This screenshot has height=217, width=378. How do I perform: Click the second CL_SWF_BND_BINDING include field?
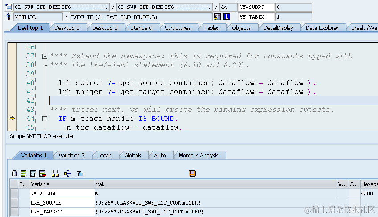tap(164, 7)
